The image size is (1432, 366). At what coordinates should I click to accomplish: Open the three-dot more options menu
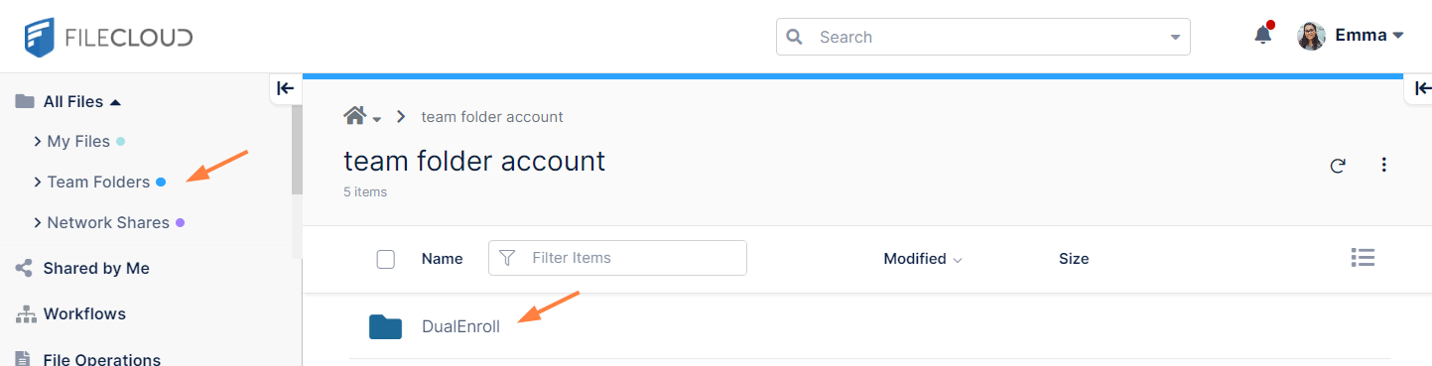tap(1384, 166)
